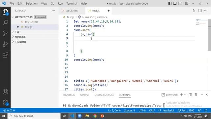Open the Explorer view in activity bar
The height and width of the screenshot is (119, 211).
point(5,12)
